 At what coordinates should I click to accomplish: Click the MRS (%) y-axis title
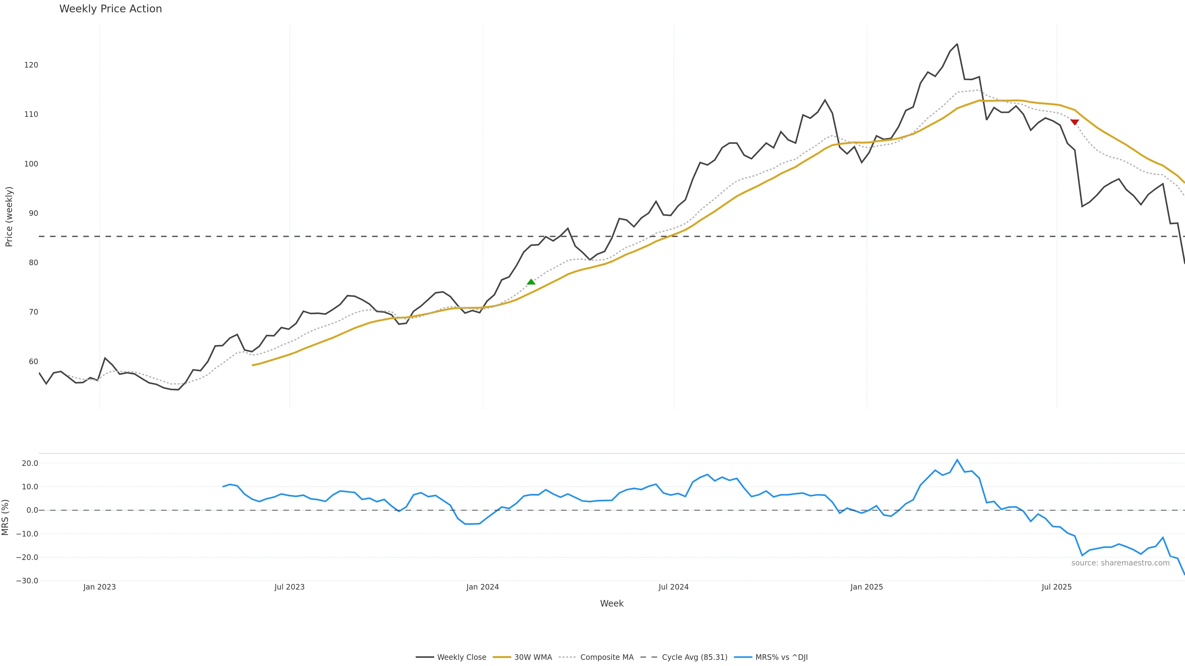6,517
